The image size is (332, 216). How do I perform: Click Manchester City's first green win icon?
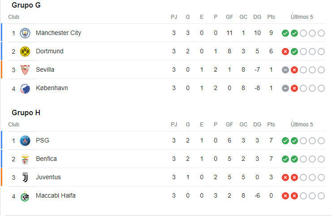[285, 33]
